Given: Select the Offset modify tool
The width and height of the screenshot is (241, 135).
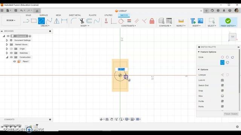Looking at the screenshot, I should (x=89, y=21).
